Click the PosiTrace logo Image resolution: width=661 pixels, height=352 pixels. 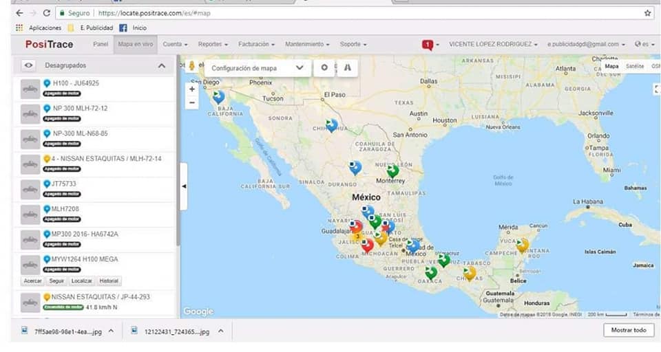pyautogui.click(x=49, y=44)
